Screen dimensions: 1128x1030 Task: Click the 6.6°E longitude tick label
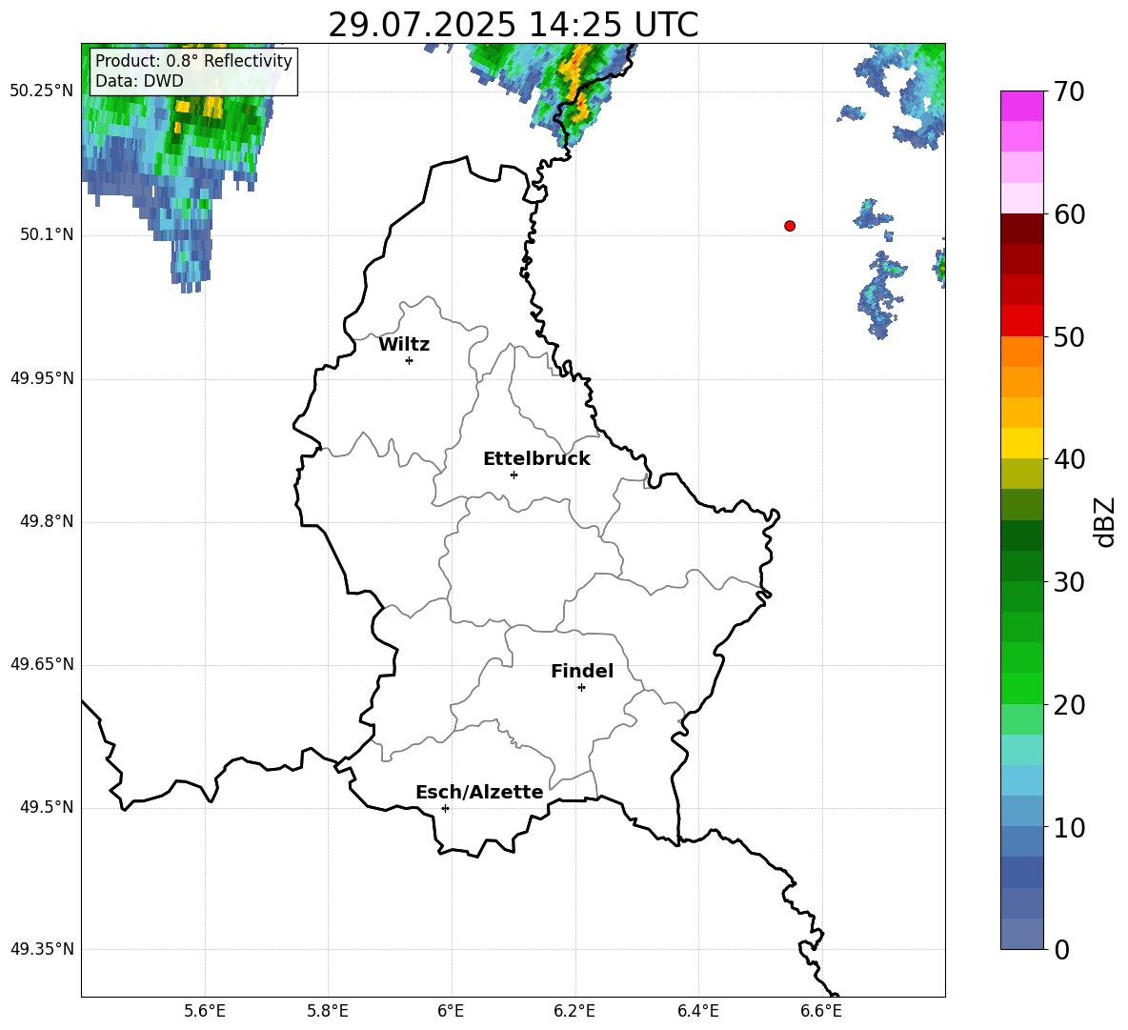(x=821, y=1011)
